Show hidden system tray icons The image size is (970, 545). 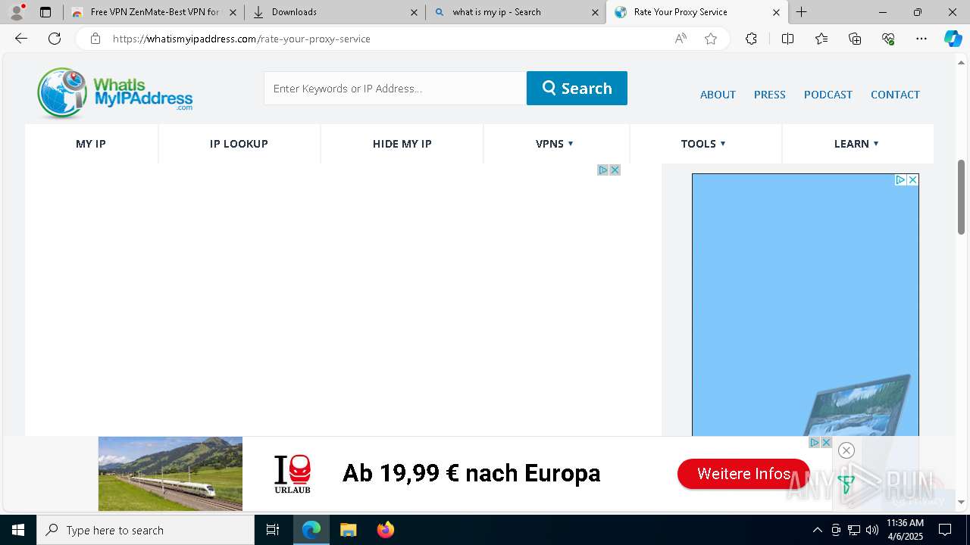817,530
